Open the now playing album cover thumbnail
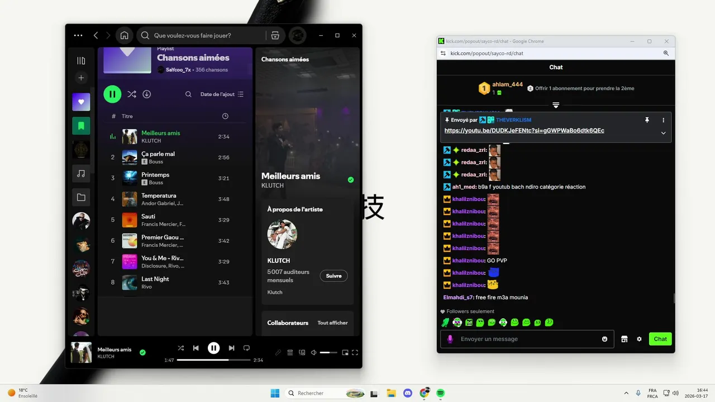 point(82,352)
